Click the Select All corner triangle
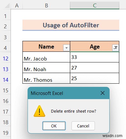The width and height of the screenshot is (126, 139). (7, 5)
